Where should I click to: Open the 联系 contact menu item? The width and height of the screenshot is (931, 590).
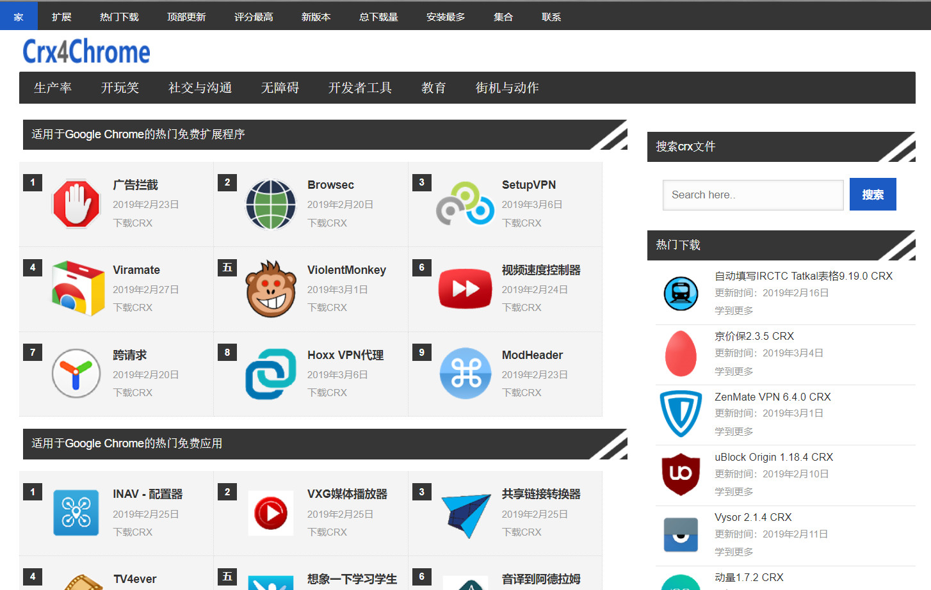(551, 17)
